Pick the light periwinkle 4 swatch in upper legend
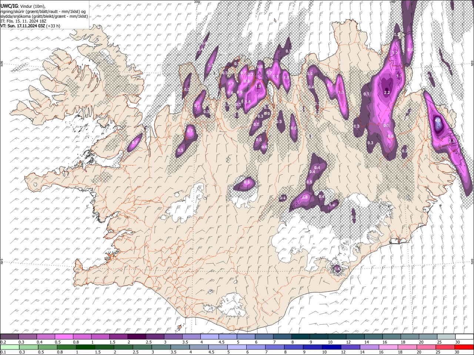474x355 pixels. pyautogui.click(x=210, y=337)
